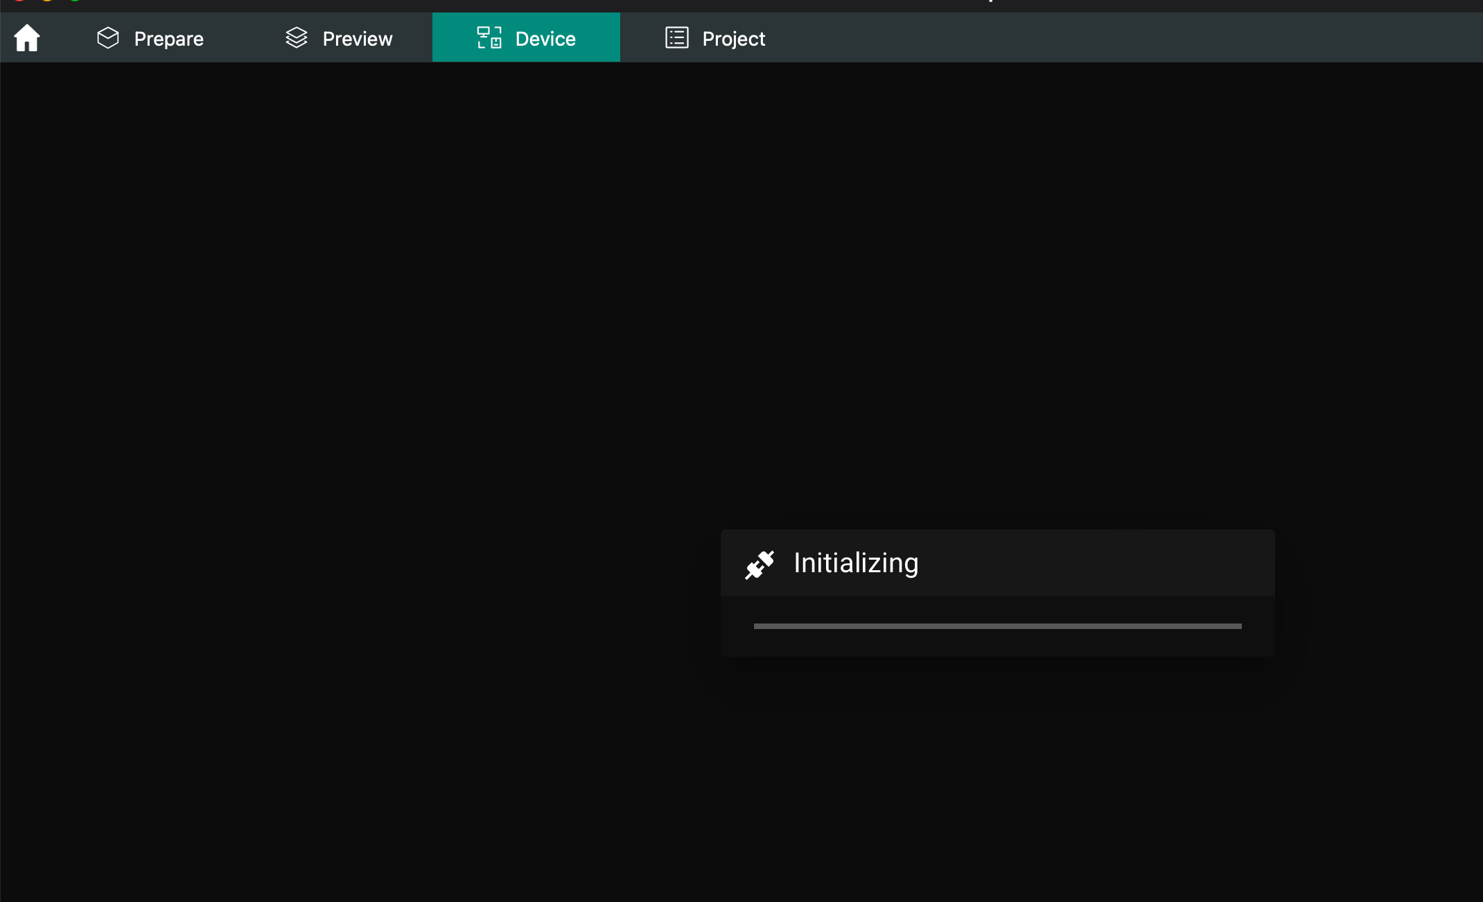Click the Initializing status text
The image size is (1483, 902).
click(856, 563)
